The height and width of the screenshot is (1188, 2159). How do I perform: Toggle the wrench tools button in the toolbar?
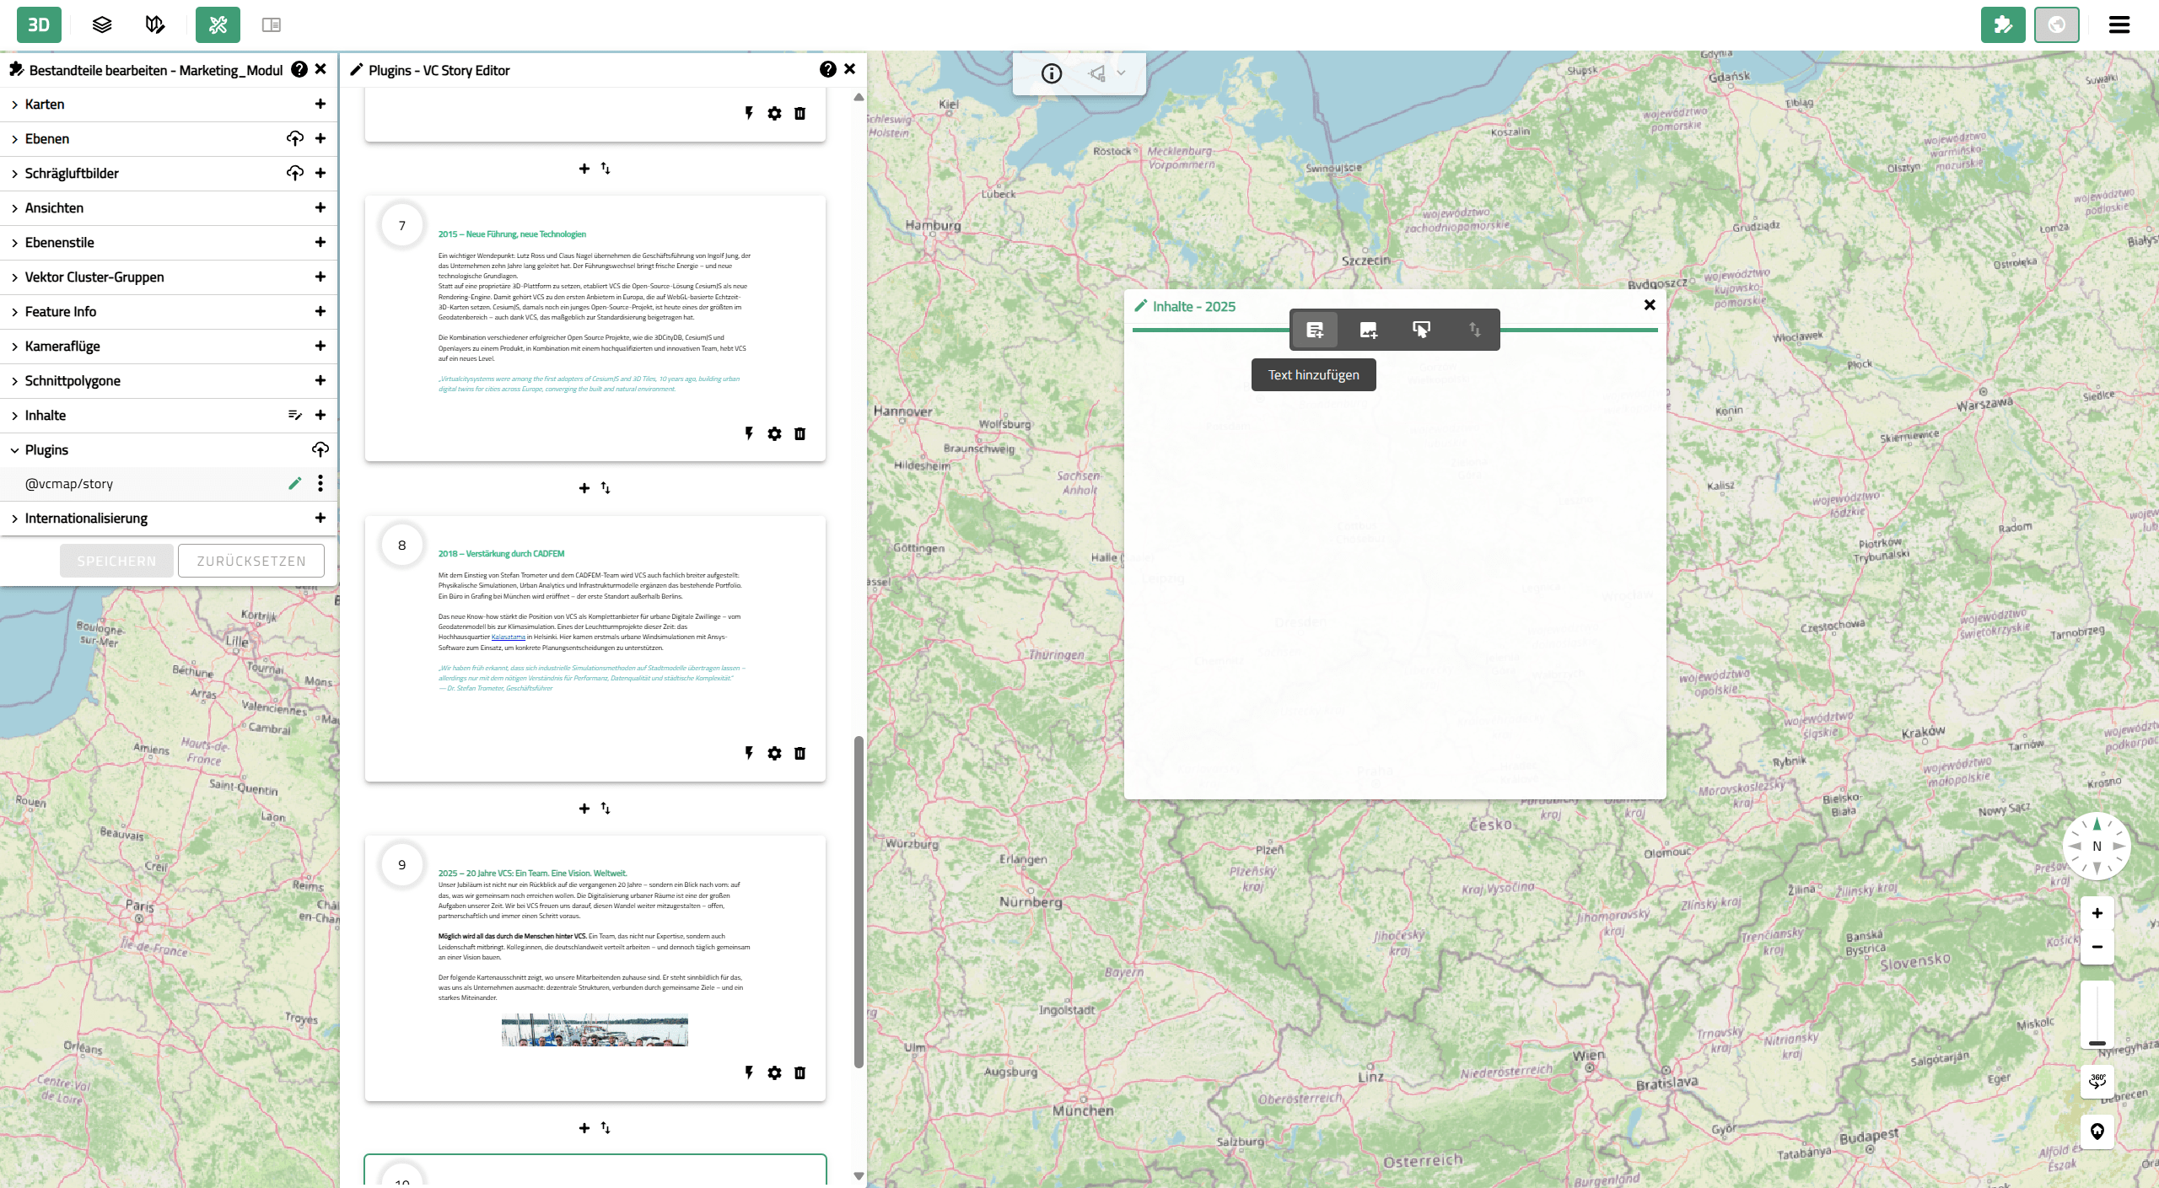(x=218, y=24)
